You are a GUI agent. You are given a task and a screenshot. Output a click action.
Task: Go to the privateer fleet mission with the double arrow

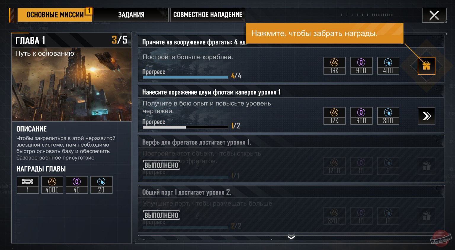pos(426,116)
